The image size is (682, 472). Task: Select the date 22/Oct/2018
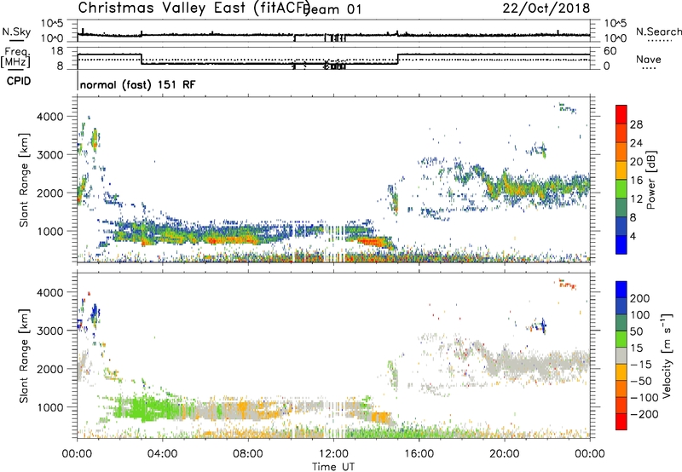(546, 8)
